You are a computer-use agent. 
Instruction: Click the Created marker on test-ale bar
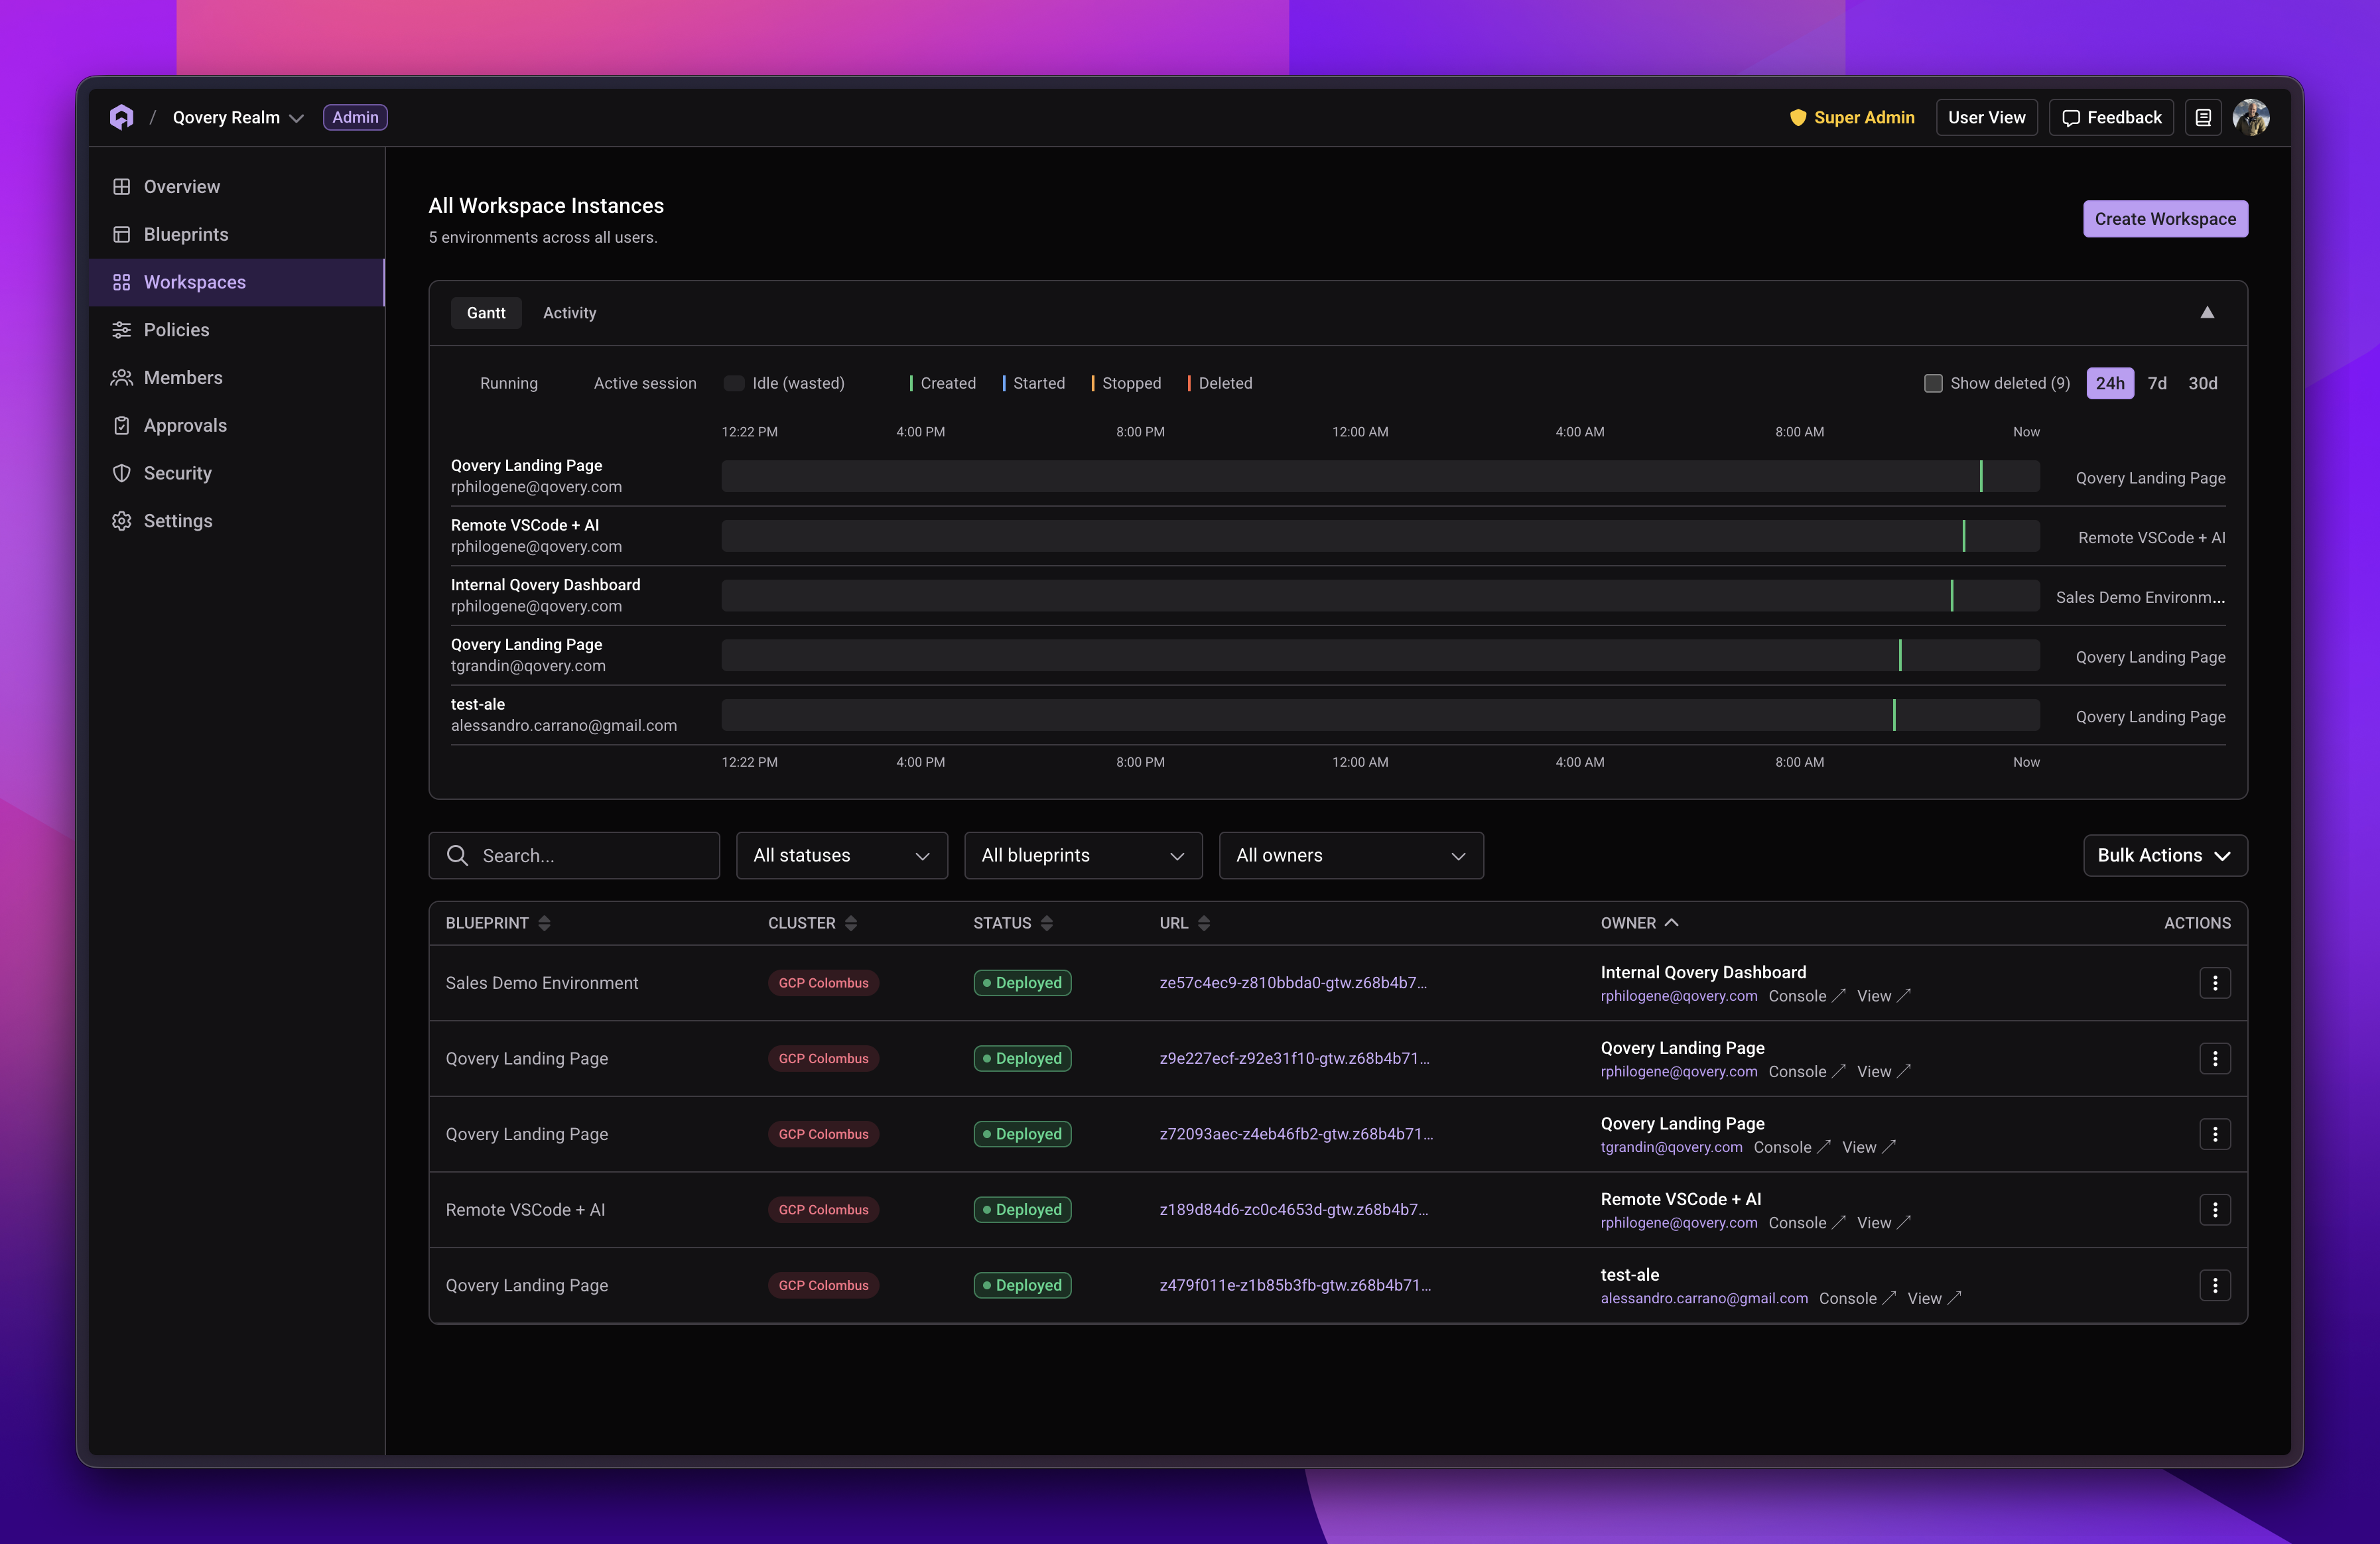pos(1893,715)
